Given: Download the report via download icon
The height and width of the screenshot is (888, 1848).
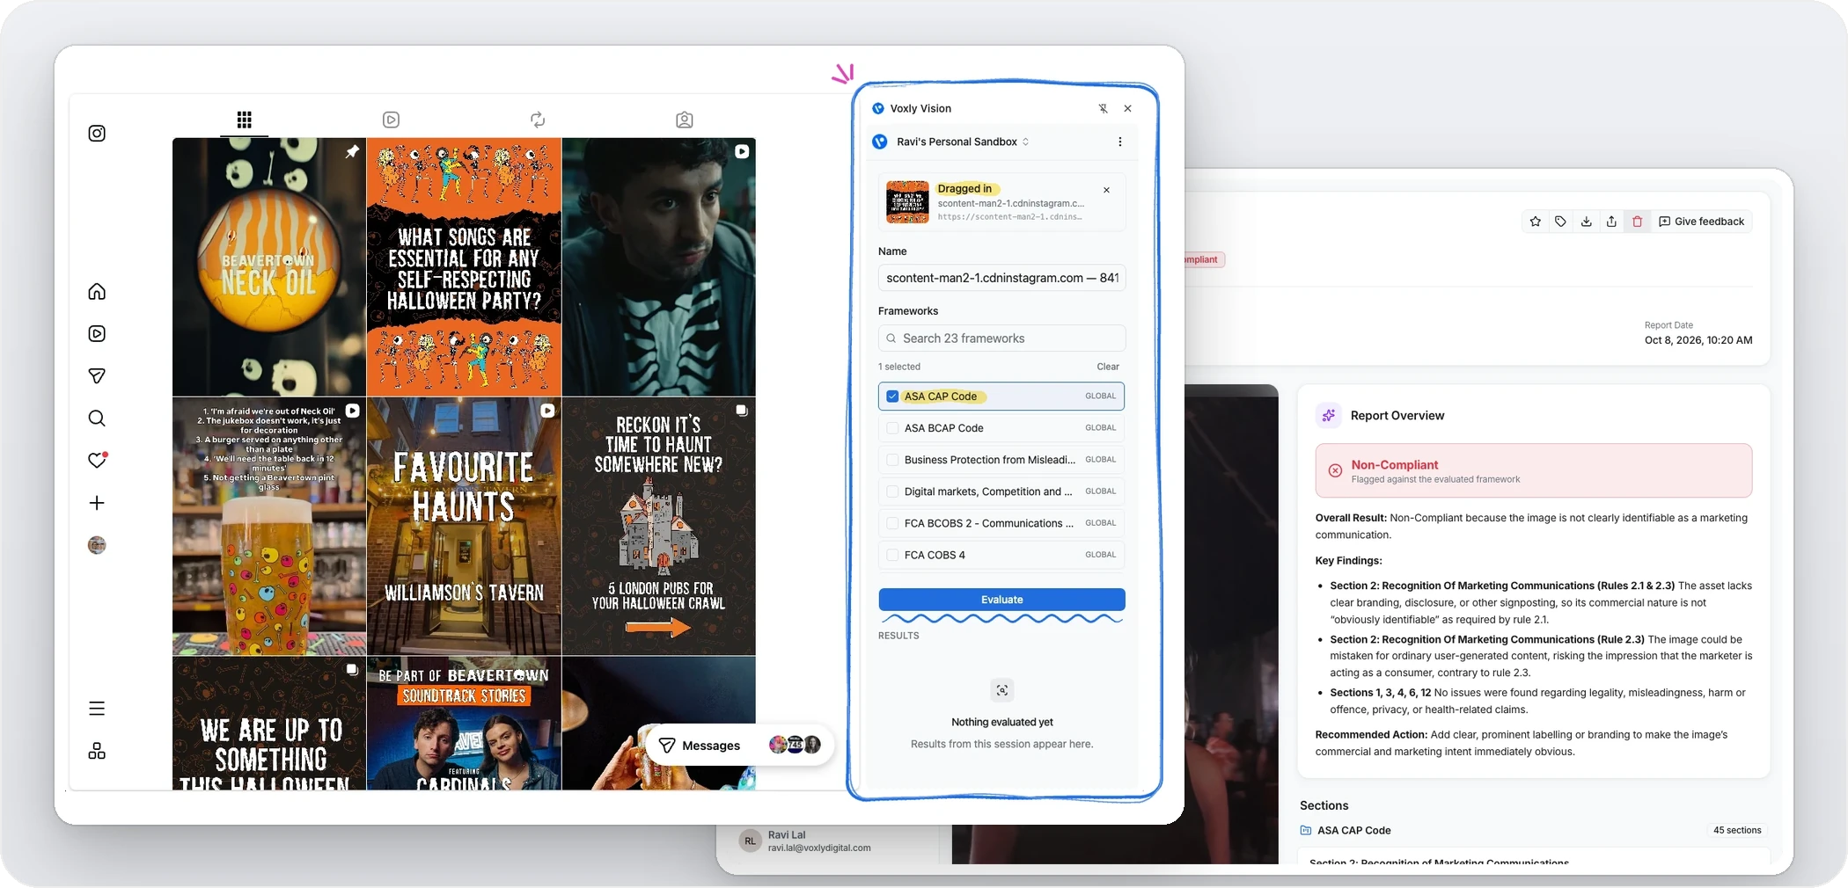Looking at the screenshot, I should [x=1586, y=222].
